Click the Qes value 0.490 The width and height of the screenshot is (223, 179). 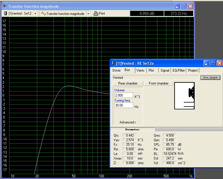(170, 140)
